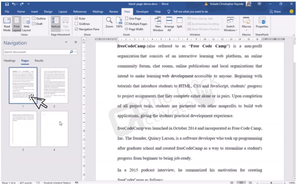Choose One Page zoom
Image resolution: width=297 pixels, height=188 pixels.
[133, 18]
